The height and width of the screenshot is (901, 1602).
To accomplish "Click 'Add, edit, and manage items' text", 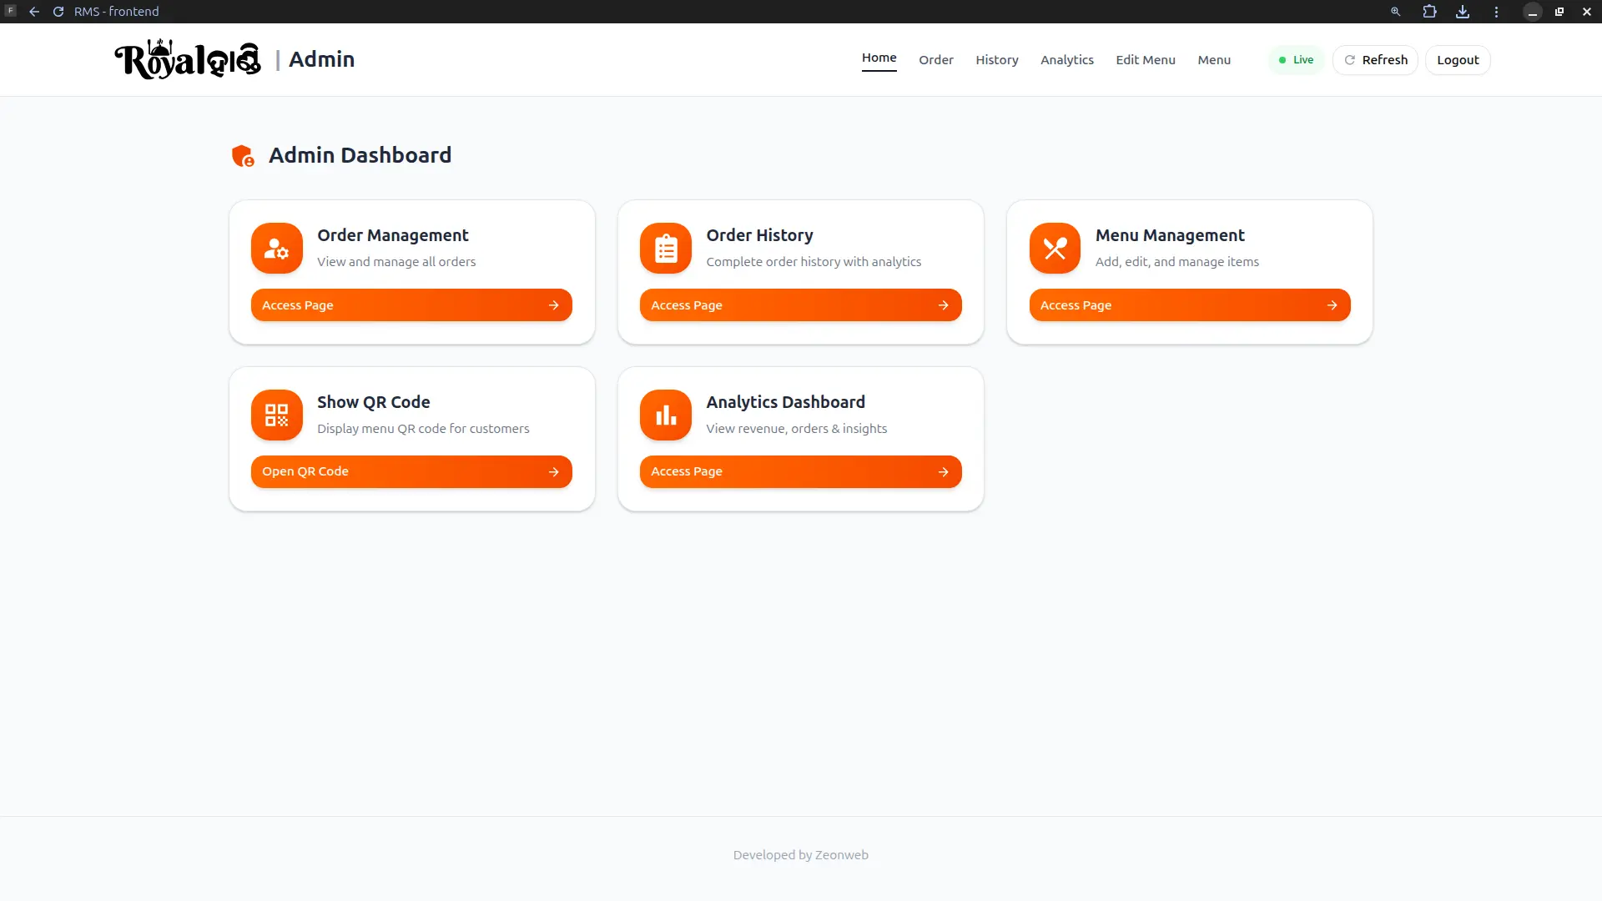I will pos(1177,262).
